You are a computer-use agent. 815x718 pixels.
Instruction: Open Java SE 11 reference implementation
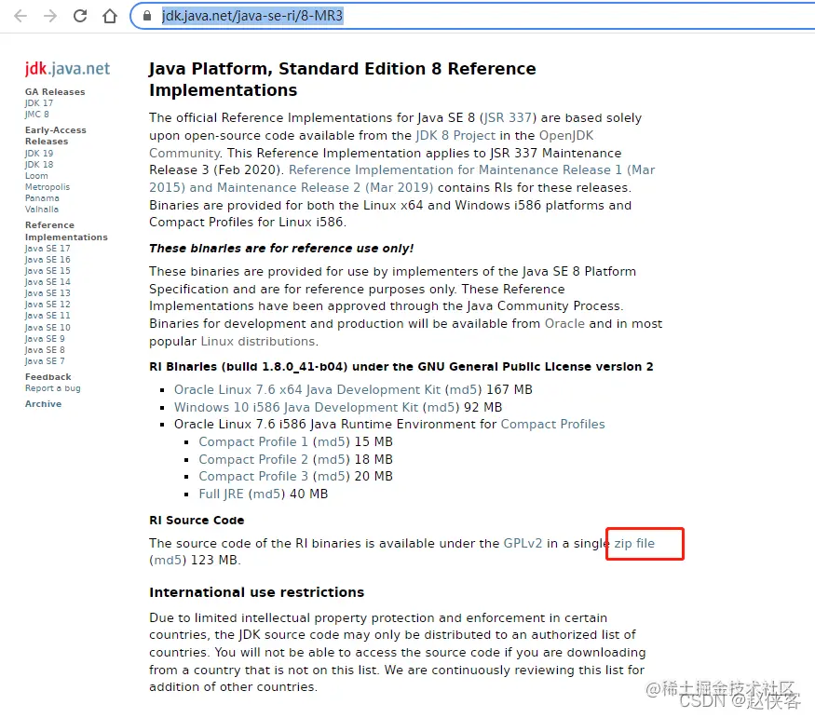(48, 316)
